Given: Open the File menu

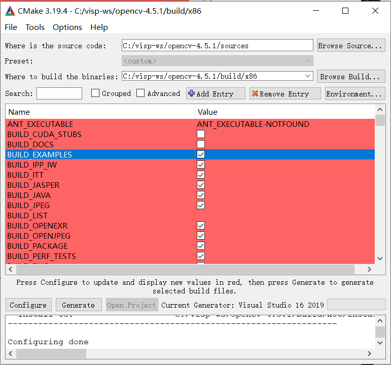Looking at the screenshot, I should [x=11, y=27].
